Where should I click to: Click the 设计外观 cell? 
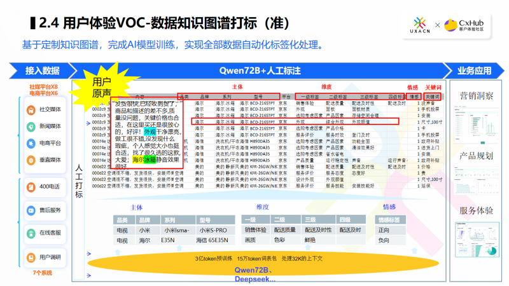305,179
